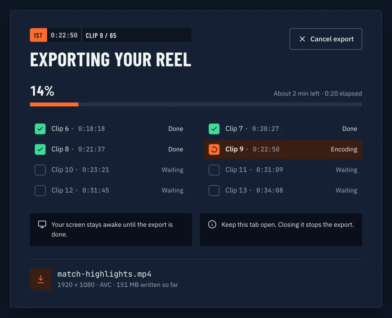
Task: Click the monitor icon in screen awake notice
Action: (42, 224)
